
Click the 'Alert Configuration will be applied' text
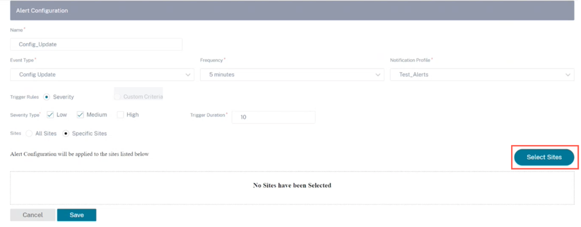pos(80,154)
